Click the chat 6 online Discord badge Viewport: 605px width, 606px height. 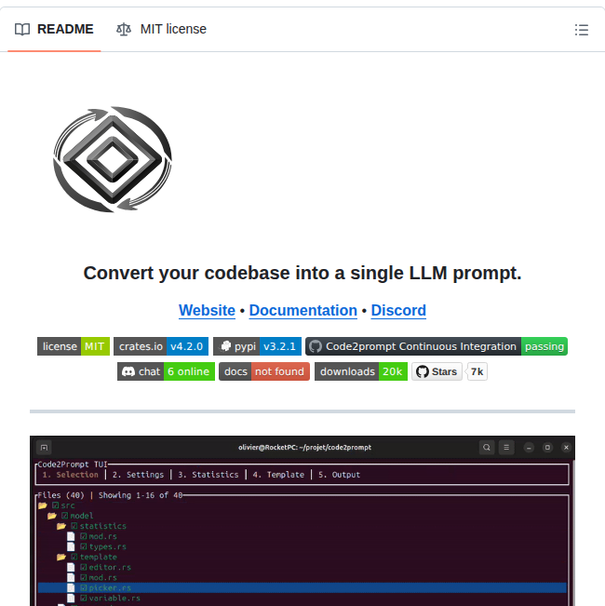(x=166, y=371)
